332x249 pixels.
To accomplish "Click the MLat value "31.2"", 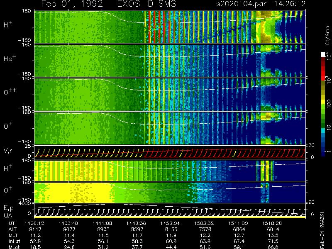I will coord(103,247).
